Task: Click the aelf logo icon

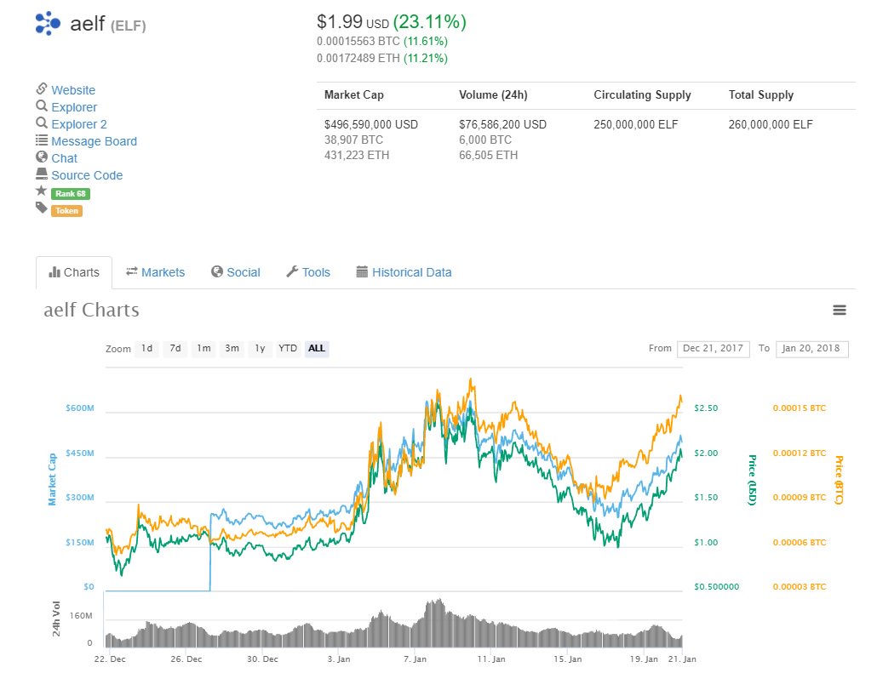Action: pos(48,24)
